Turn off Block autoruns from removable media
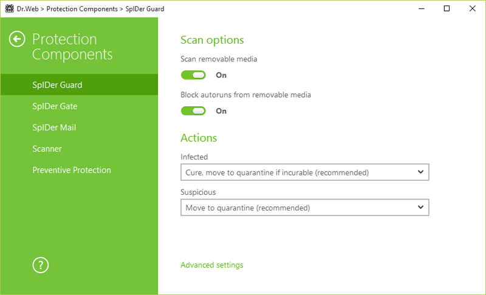Image resolution: width=486 pixels, height=295 pixels. (193, 111)
